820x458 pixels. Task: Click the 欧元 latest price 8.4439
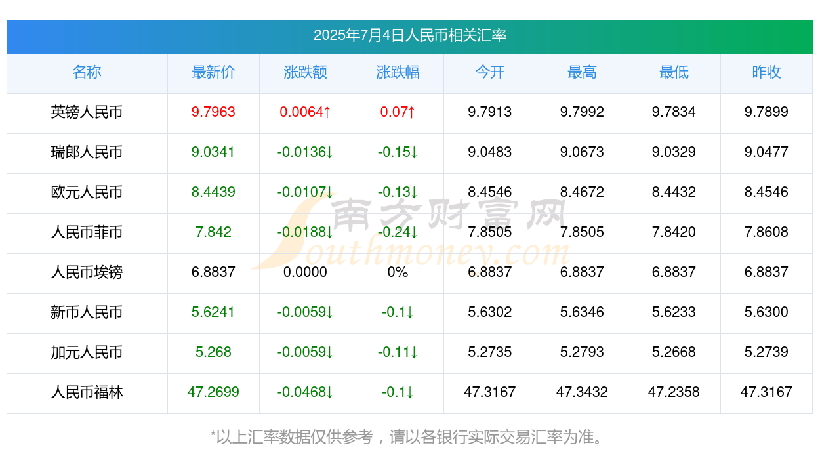point(213,192)
